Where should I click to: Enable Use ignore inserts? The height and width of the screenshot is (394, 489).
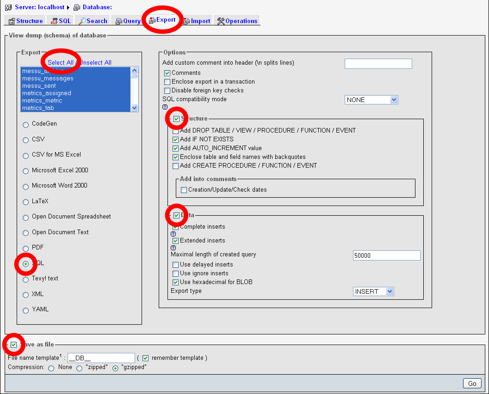176,273
